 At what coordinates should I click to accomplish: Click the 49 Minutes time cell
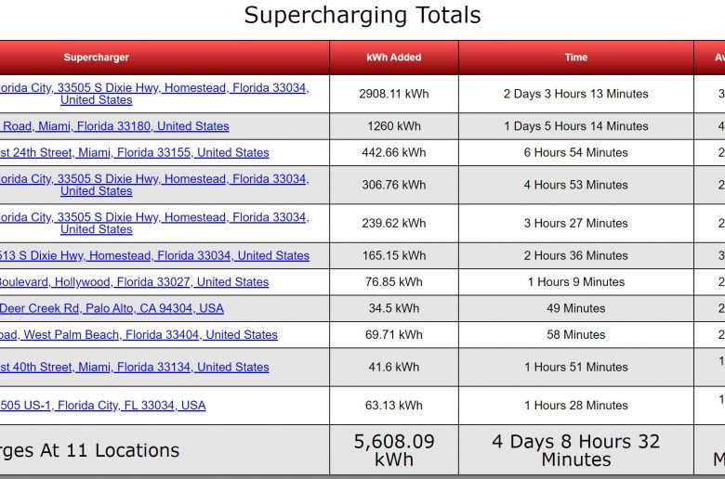[576, 308]
